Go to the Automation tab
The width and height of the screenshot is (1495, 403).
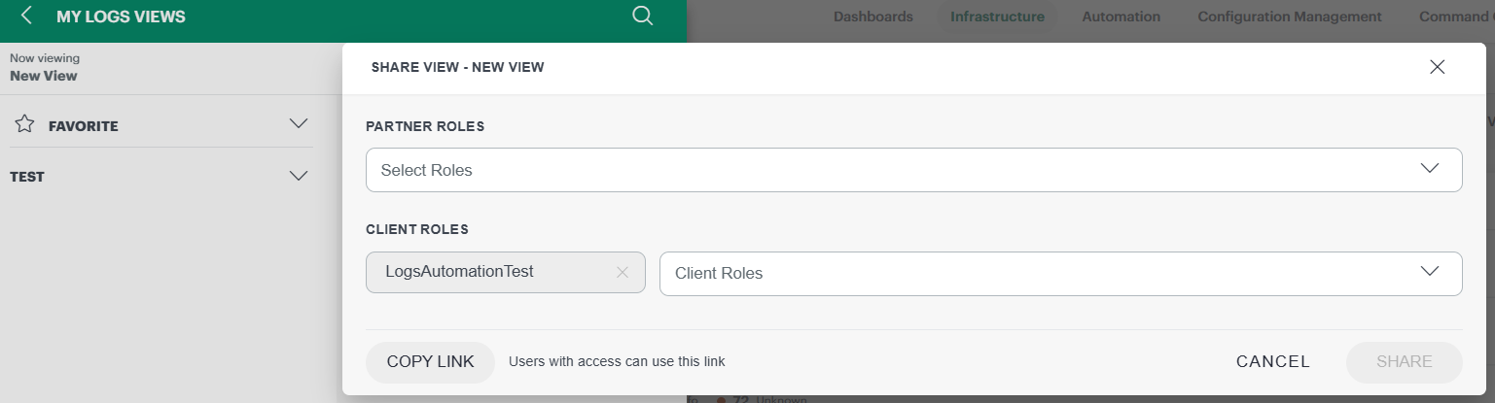pyautogui.click(x=1121, y=17)
